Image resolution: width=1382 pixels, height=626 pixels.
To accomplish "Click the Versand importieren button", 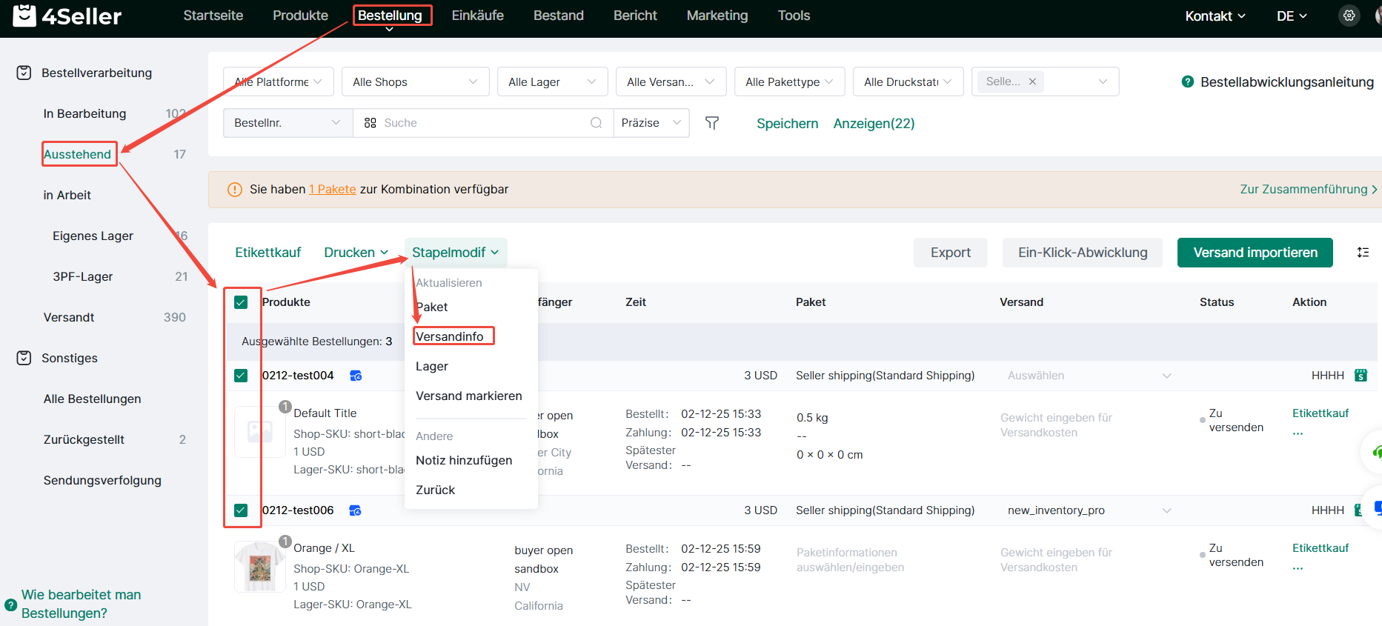I will pos(1255,253).
